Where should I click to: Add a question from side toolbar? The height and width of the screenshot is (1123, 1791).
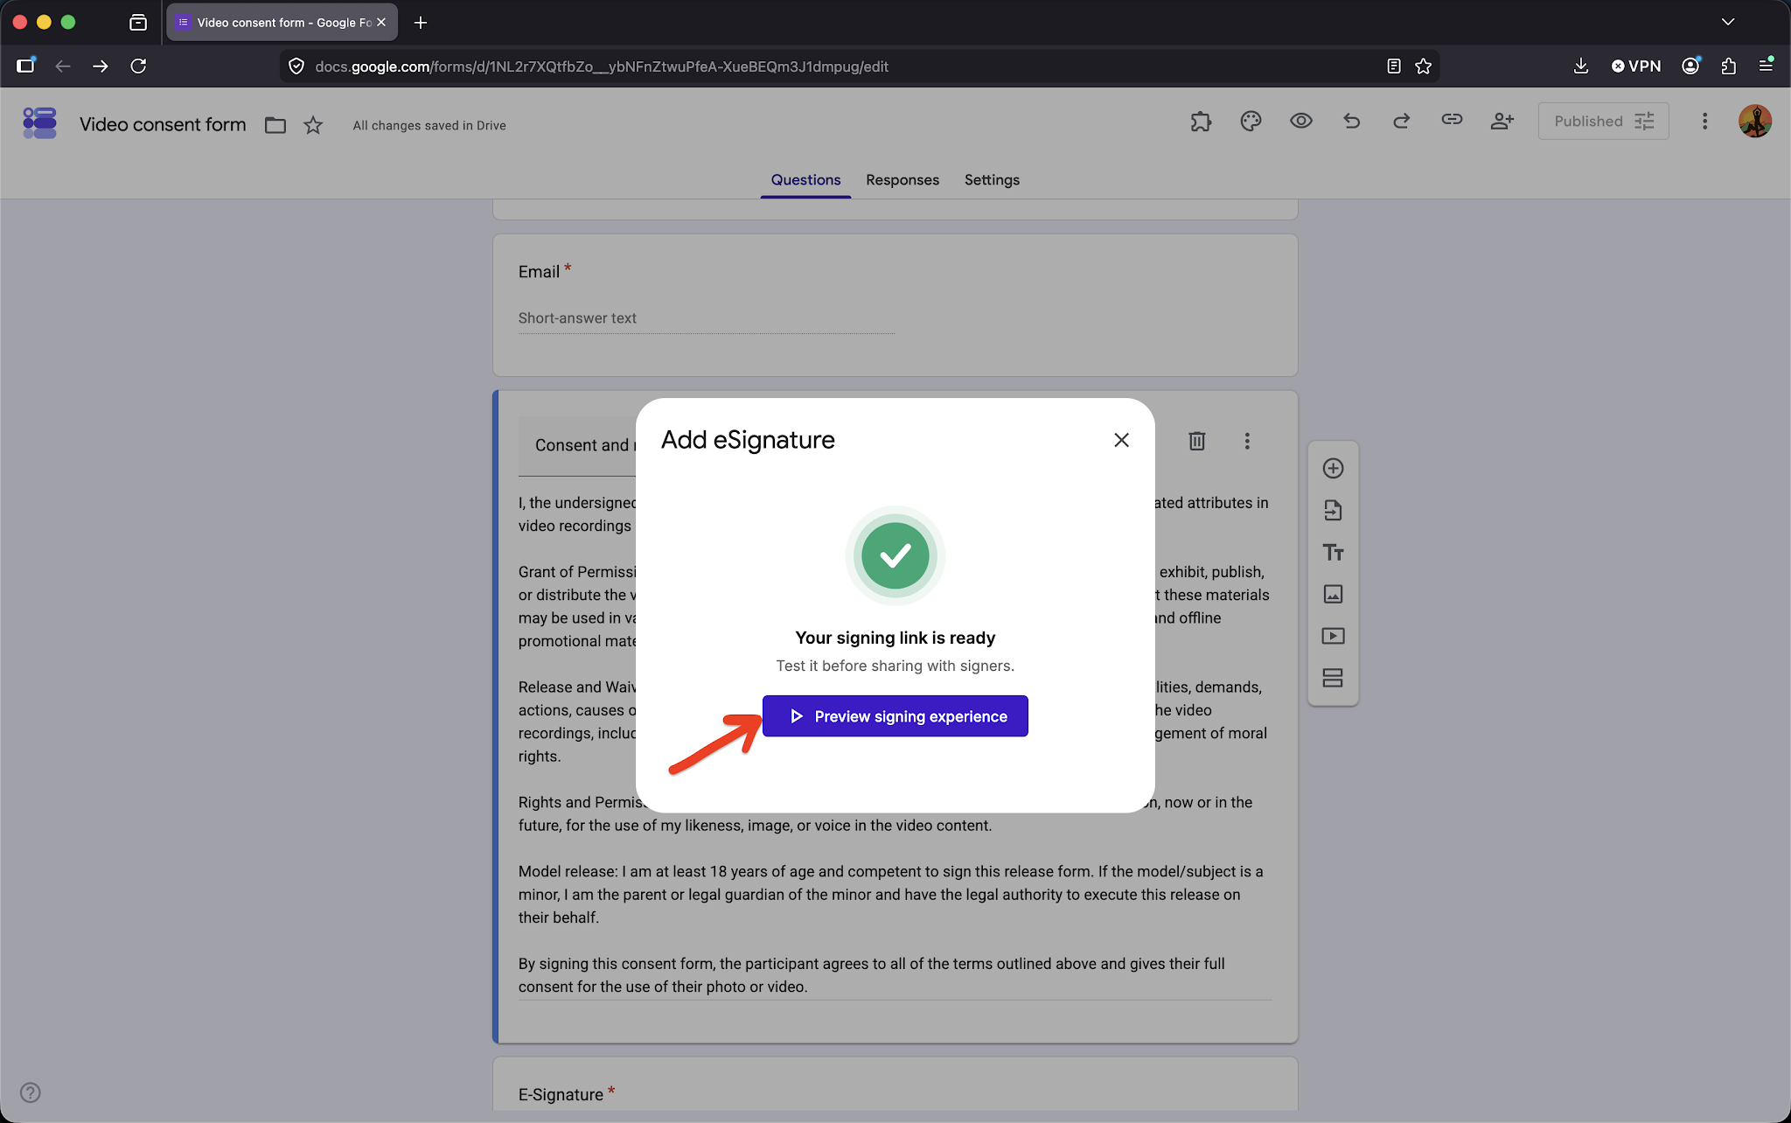1333,468
